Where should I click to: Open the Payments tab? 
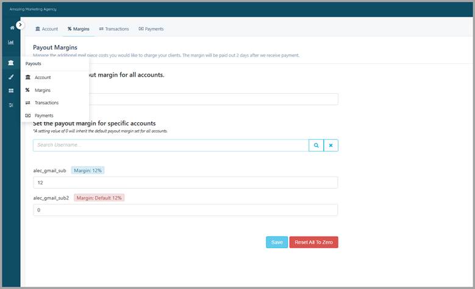click(151, 29)
